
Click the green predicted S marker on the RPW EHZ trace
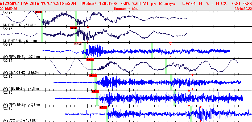[x=152, y=50]
